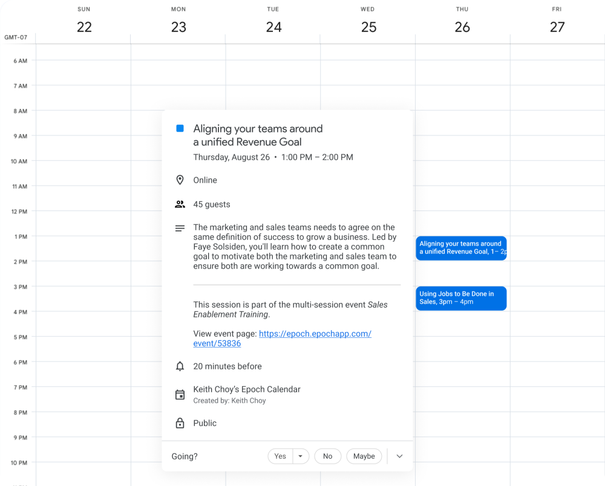
Task: Click the guests people icon
Action: [x=180, y=204]
